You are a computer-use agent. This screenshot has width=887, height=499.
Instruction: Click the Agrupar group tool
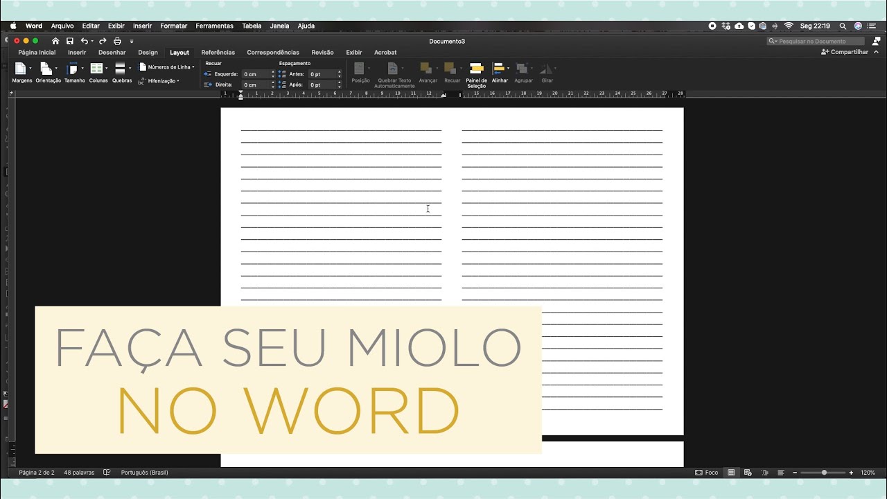click(x=523, y=72)
